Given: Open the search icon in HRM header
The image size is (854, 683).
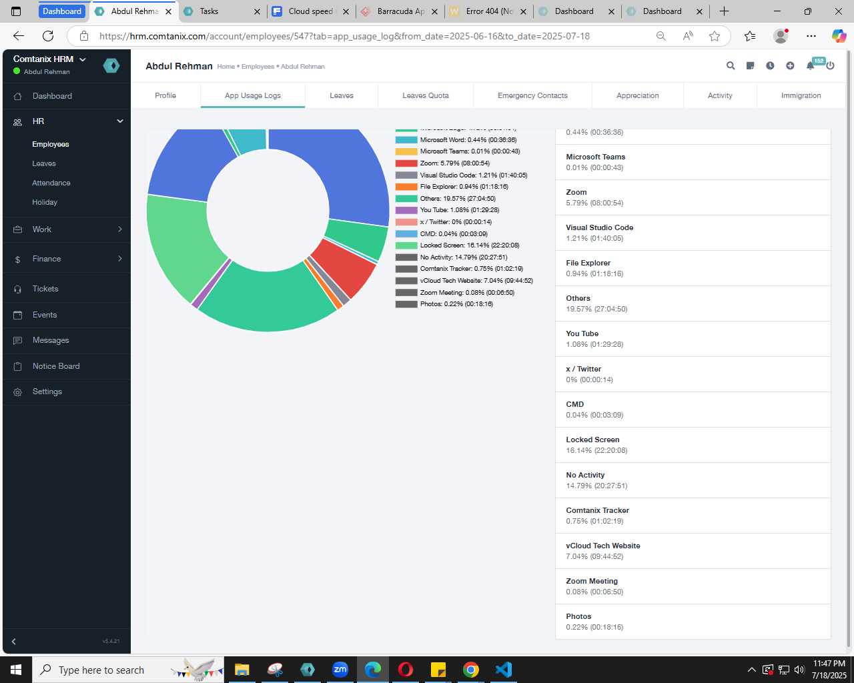Looking at the screenshot, I should point(731,65).
